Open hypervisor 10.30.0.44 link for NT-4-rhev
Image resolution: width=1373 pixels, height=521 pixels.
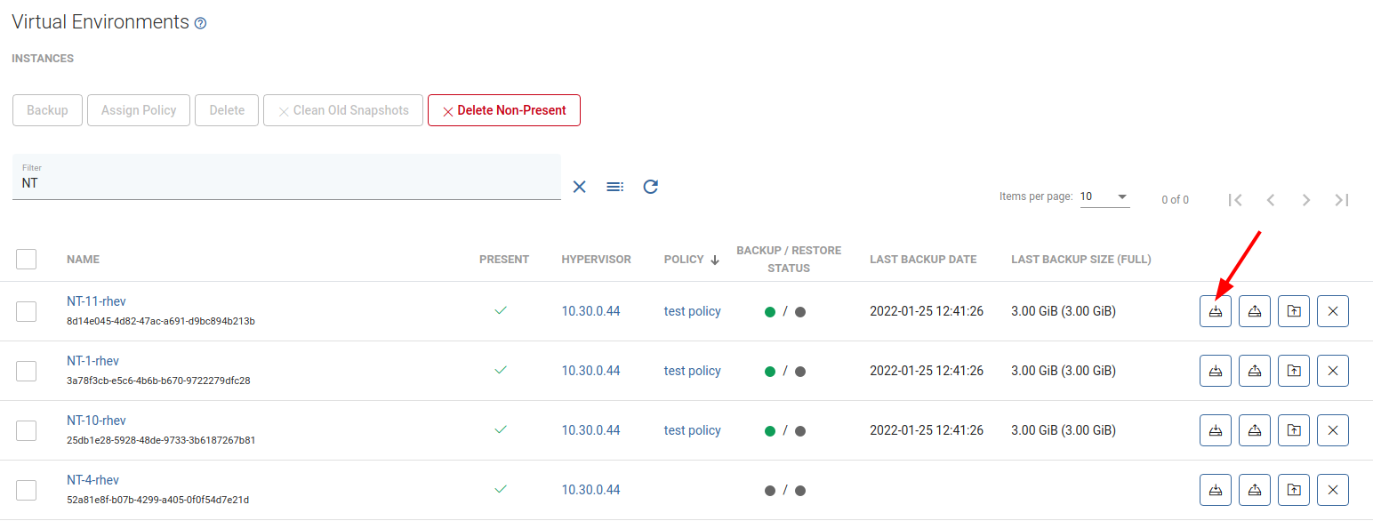pos(590,490)
